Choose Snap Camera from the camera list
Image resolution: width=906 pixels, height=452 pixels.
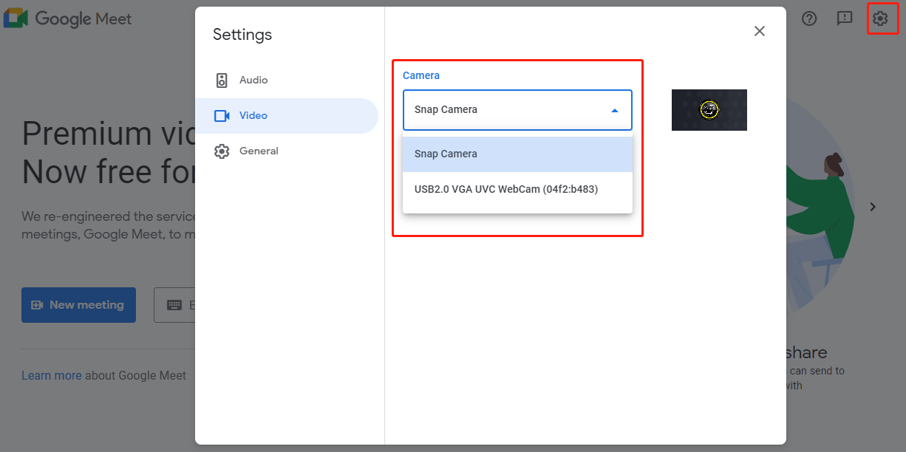pos(517,154)
